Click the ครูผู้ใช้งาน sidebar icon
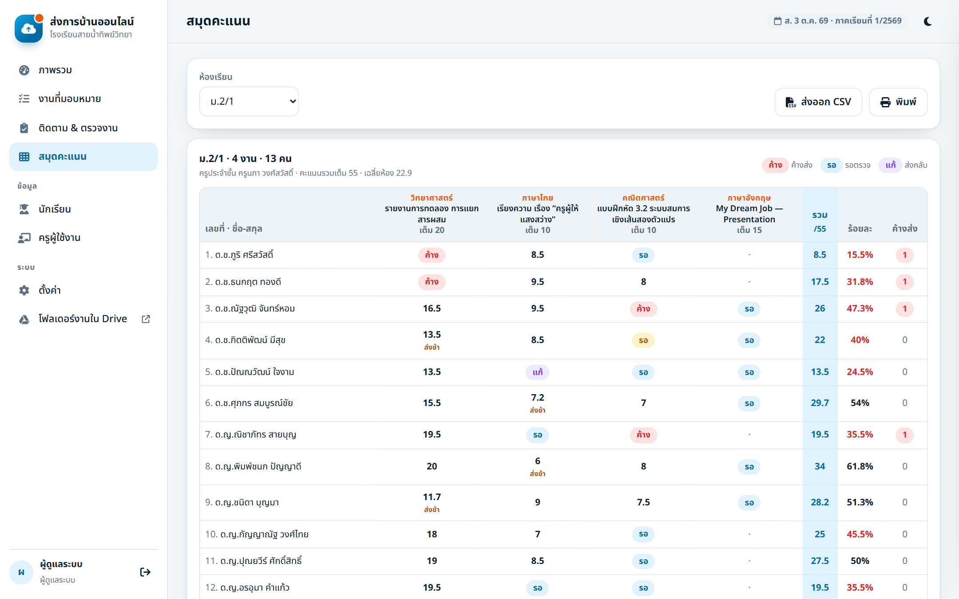959x599 pixels. [24, 238]
